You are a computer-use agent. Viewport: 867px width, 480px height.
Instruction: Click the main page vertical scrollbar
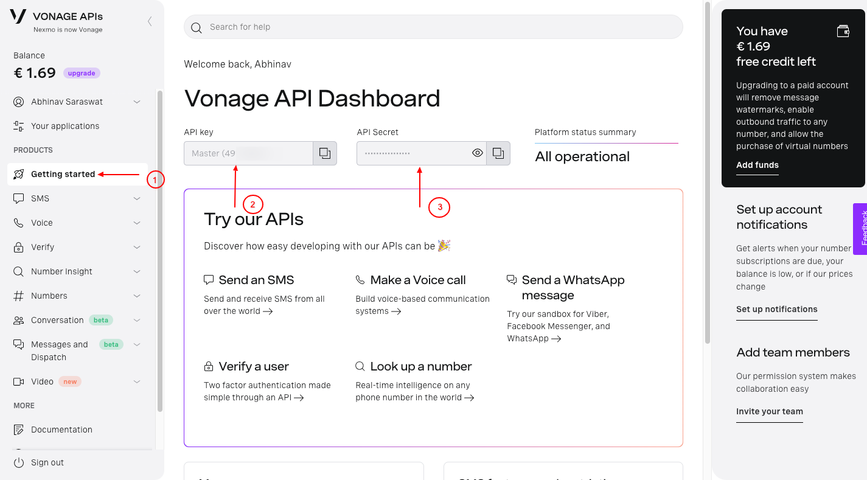pos(707,173)
